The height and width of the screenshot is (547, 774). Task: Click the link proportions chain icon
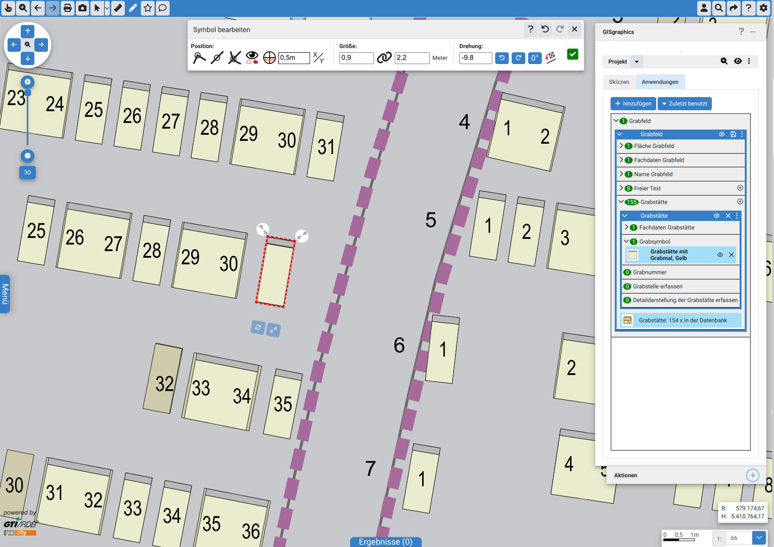point(384,57)
